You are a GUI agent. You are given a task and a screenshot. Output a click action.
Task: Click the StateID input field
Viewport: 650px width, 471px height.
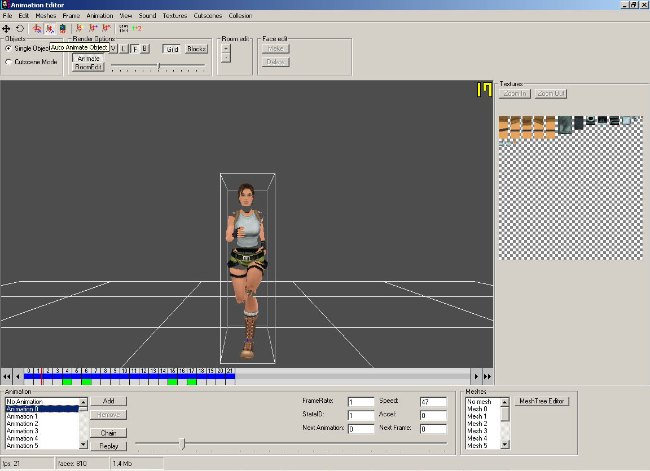point(361,415)
